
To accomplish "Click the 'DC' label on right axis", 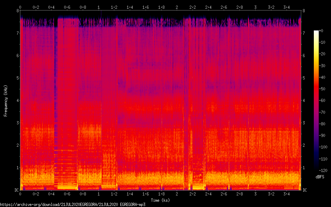I will coord(305,190).
